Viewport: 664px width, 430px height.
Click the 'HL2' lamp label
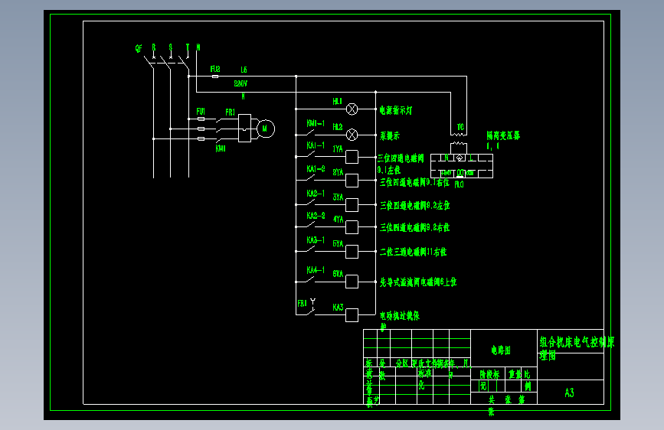pyautogui.click(x=337, y=127)
